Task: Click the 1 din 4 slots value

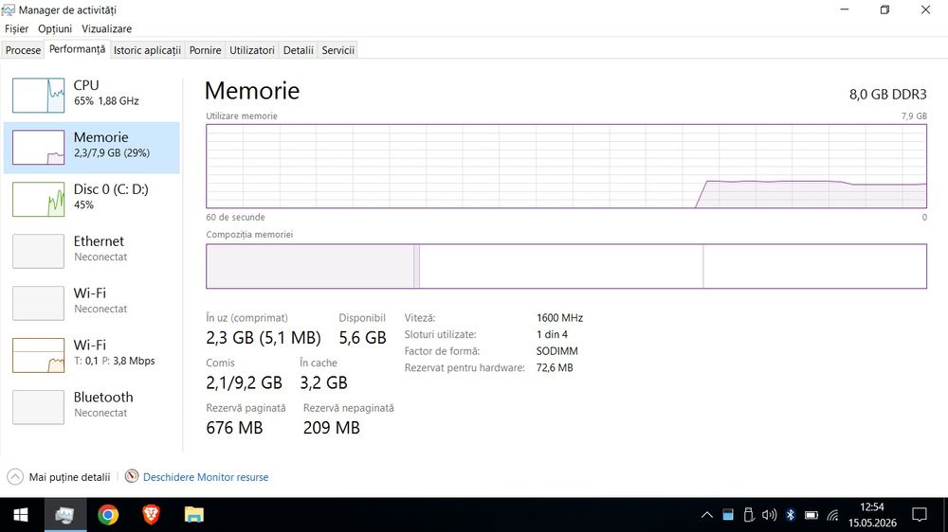Action: point(552,334)
